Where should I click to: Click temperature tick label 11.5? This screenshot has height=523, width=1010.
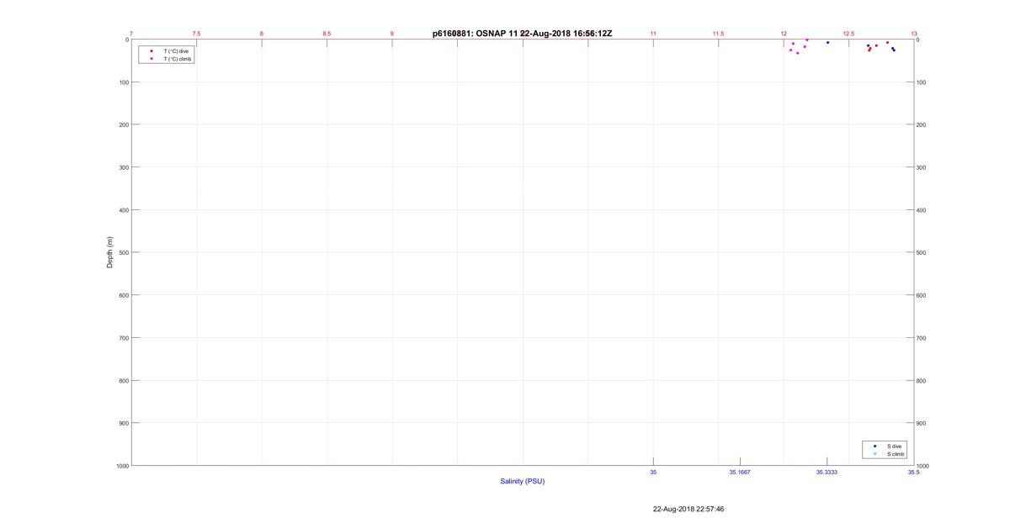(718, 34)
